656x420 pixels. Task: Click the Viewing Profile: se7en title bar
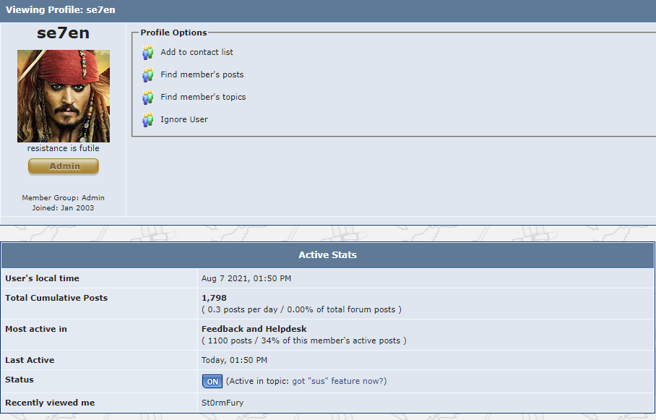[x=60, y=10]
